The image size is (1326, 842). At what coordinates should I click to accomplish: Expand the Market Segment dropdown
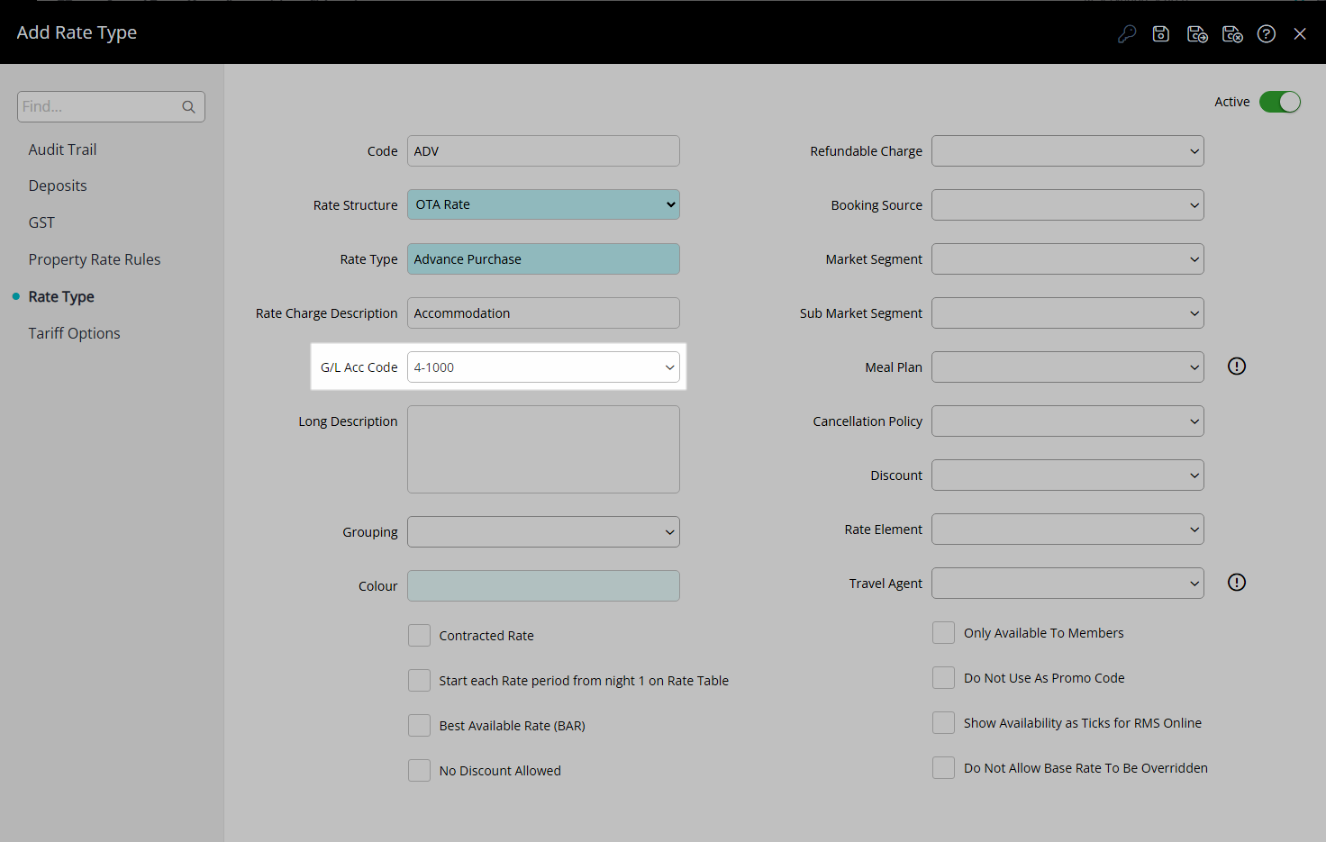1067,259
